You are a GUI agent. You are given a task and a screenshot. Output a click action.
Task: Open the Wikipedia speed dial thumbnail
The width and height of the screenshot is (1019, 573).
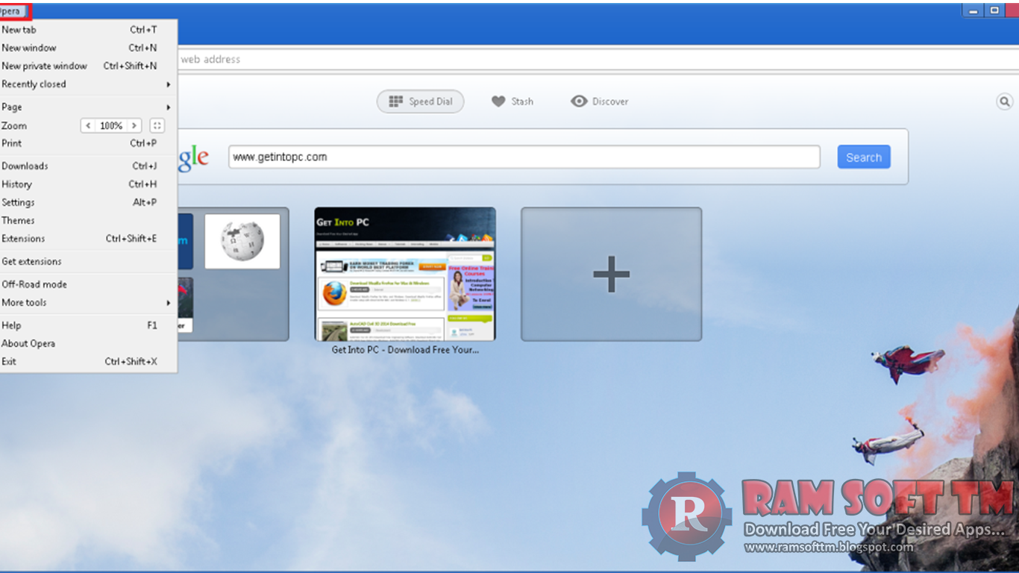(242, 241)
